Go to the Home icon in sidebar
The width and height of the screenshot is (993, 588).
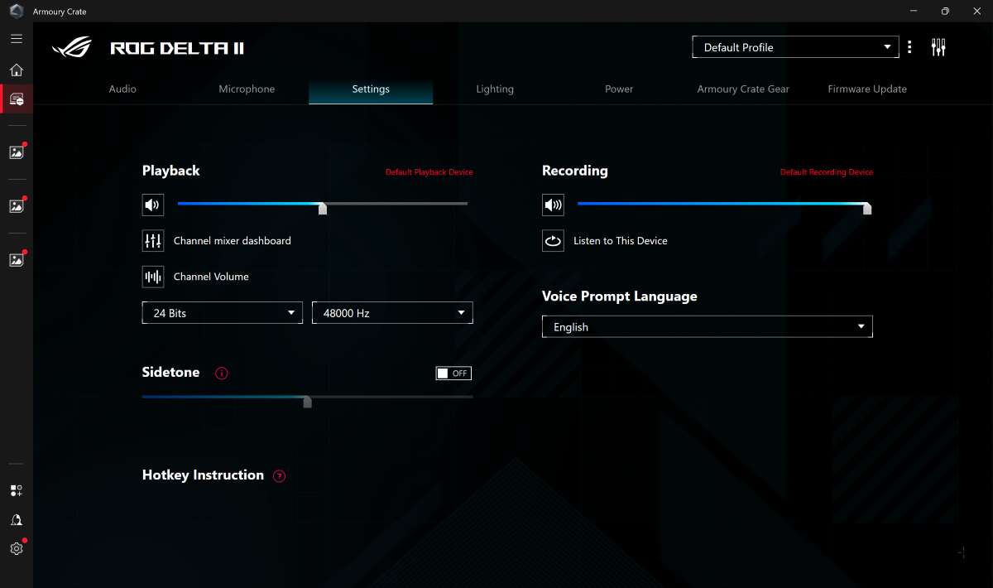pyautogui.click(x=17, y=70)
